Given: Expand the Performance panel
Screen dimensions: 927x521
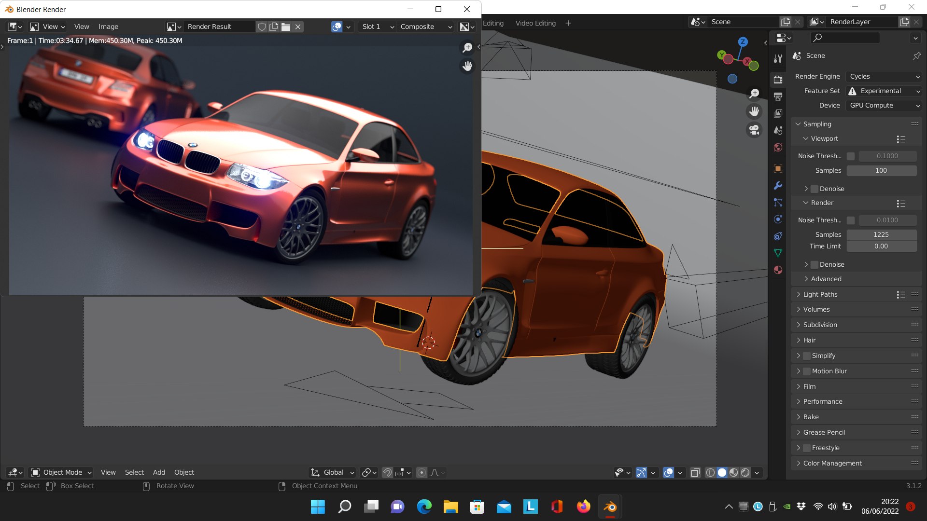Looking at the screenshot, I should (x=822, y=402).
